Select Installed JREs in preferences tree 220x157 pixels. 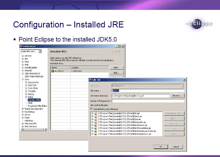[x=34, y=100]
